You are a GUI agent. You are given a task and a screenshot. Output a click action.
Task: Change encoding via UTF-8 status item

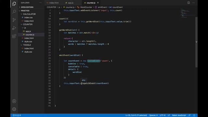(x=162, y=115)
